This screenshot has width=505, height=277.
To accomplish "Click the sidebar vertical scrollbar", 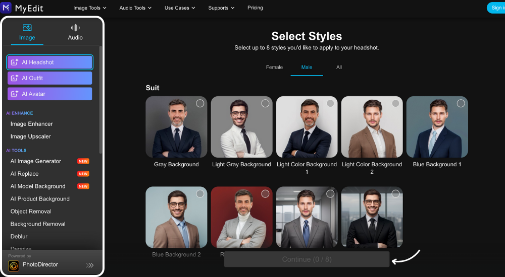I will 100,100.
